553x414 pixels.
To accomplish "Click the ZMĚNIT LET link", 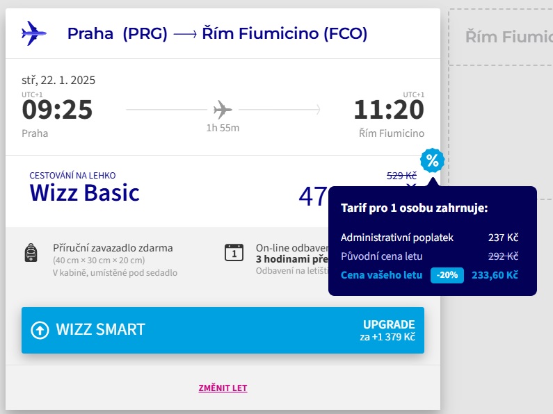I will 223,388.
